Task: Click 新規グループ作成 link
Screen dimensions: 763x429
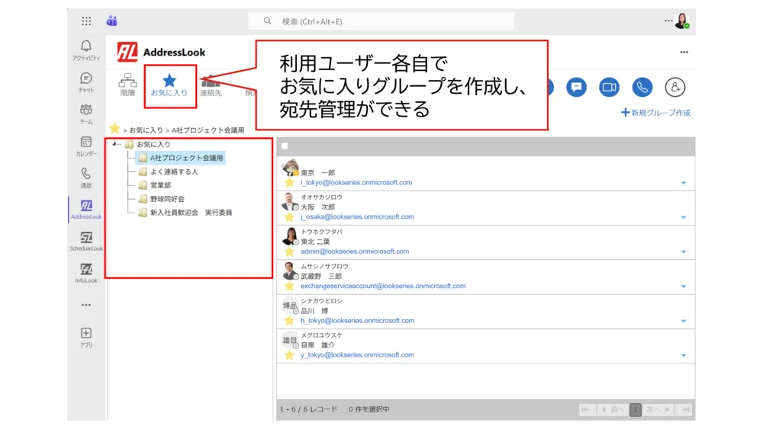Action: [655, 113]
